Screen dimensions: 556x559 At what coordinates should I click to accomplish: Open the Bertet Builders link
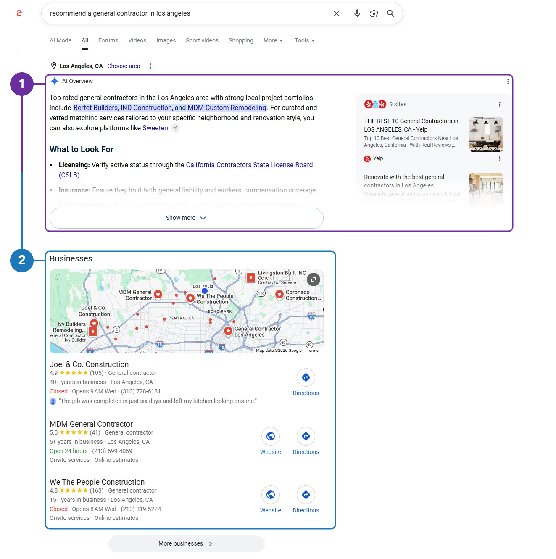pyautogui.click(x=96, y=108)
